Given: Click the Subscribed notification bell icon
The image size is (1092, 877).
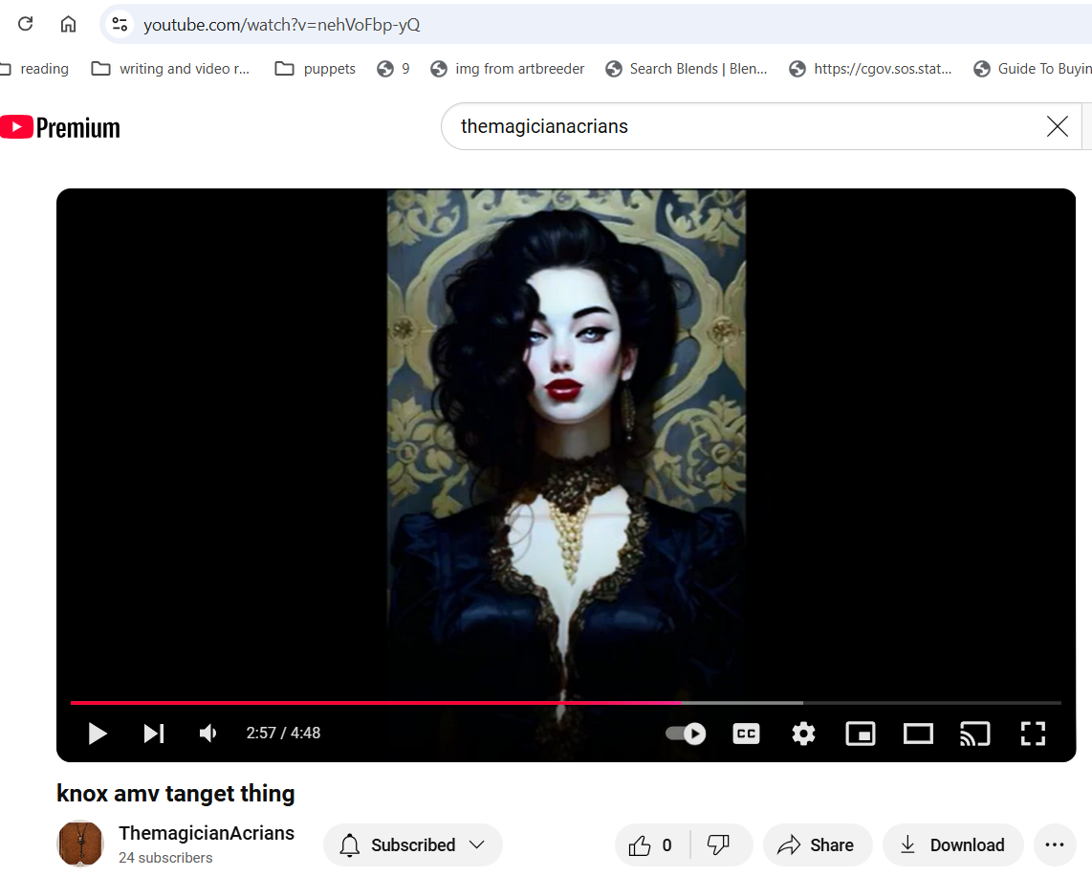Looking at the screenshot, I should click(350, 844).
